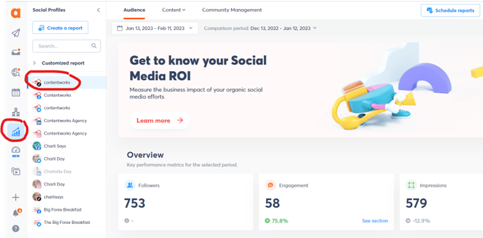Open the Jan 13 - Feb 11 date range dropdown
Screen dimensions: 483x238
click(x=155, y=28)
